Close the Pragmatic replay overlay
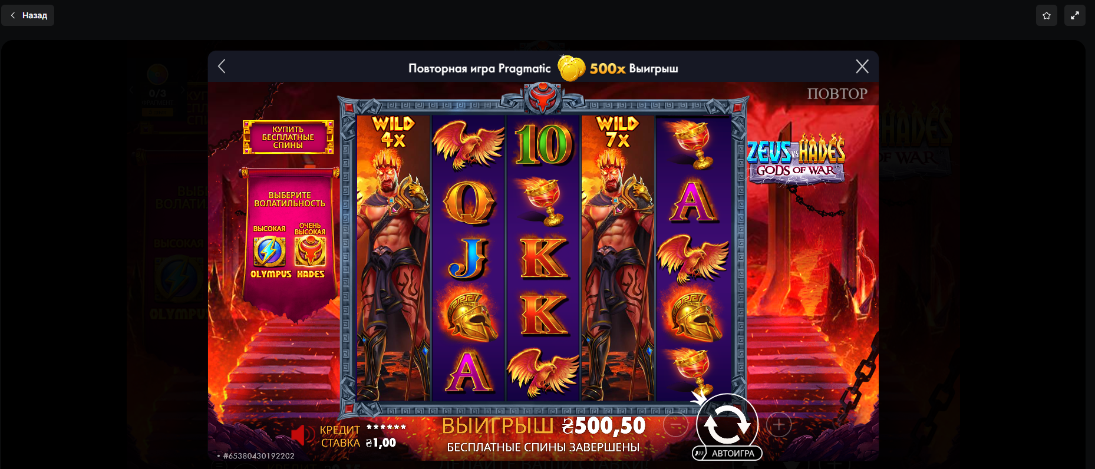The image size is (1095, 469). click(x=862, y=67)
